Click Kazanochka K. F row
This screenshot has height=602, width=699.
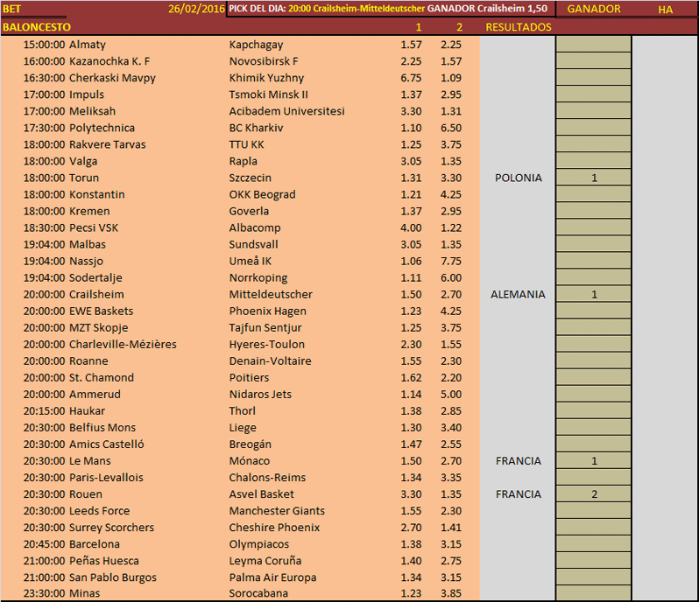click(x=109, y=61)
